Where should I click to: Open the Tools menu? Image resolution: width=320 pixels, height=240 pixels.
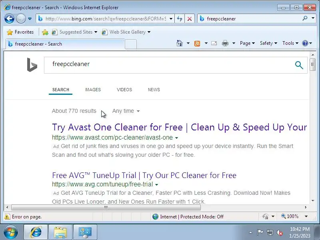click(290, 43)
